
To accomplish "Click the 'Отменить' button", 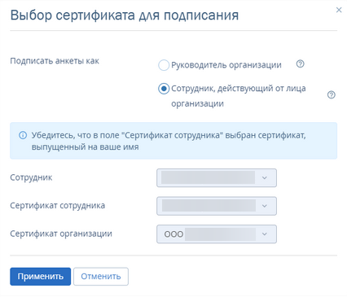I will 101,277.
